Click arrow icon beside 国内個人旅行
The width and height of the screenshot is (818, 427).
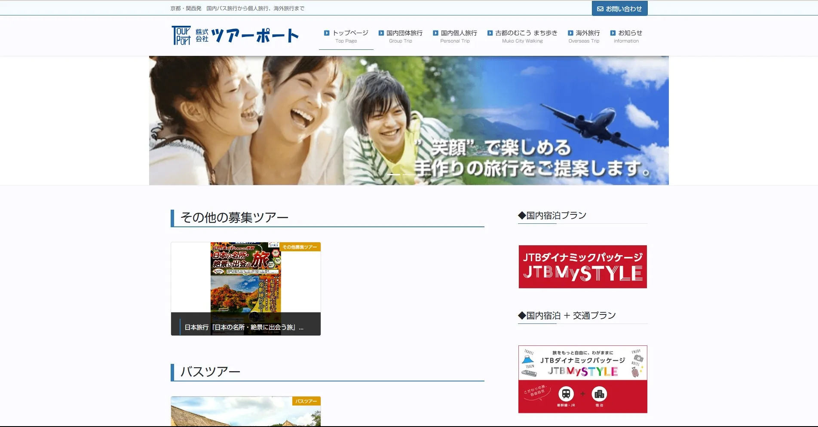(x=435, y=33)
